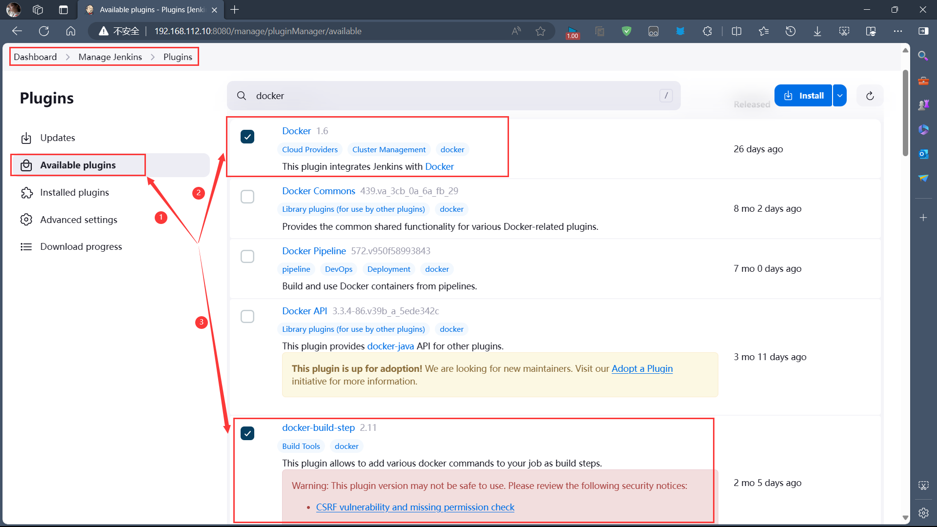The image size is (937, 527).
Task: Open workspaces icon in title bar
Action: tap(38, 10)
